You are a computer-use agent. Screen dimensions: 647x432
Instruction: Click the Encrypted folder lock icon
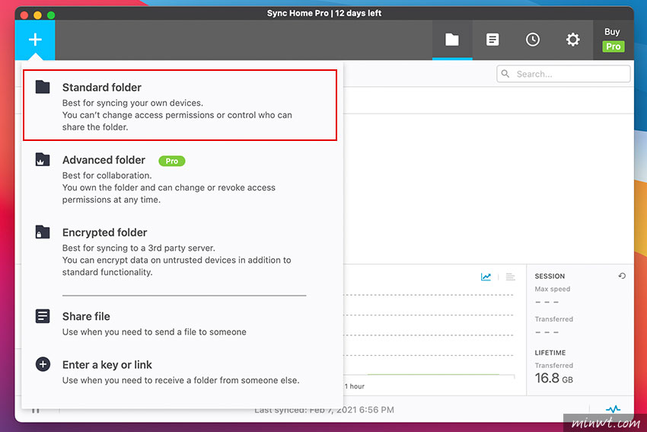click(43, 232)
